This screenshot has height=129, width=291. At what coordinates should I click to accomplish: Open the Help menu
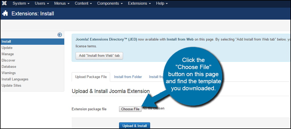[162, 3]
